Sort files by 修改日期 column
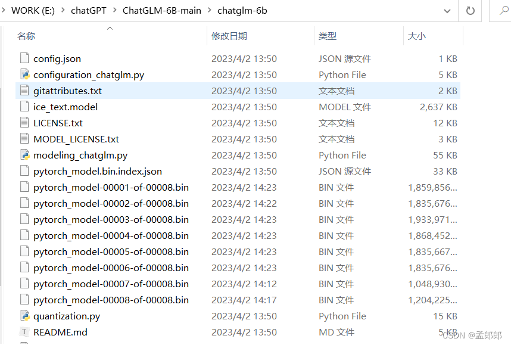 [229, 36]
